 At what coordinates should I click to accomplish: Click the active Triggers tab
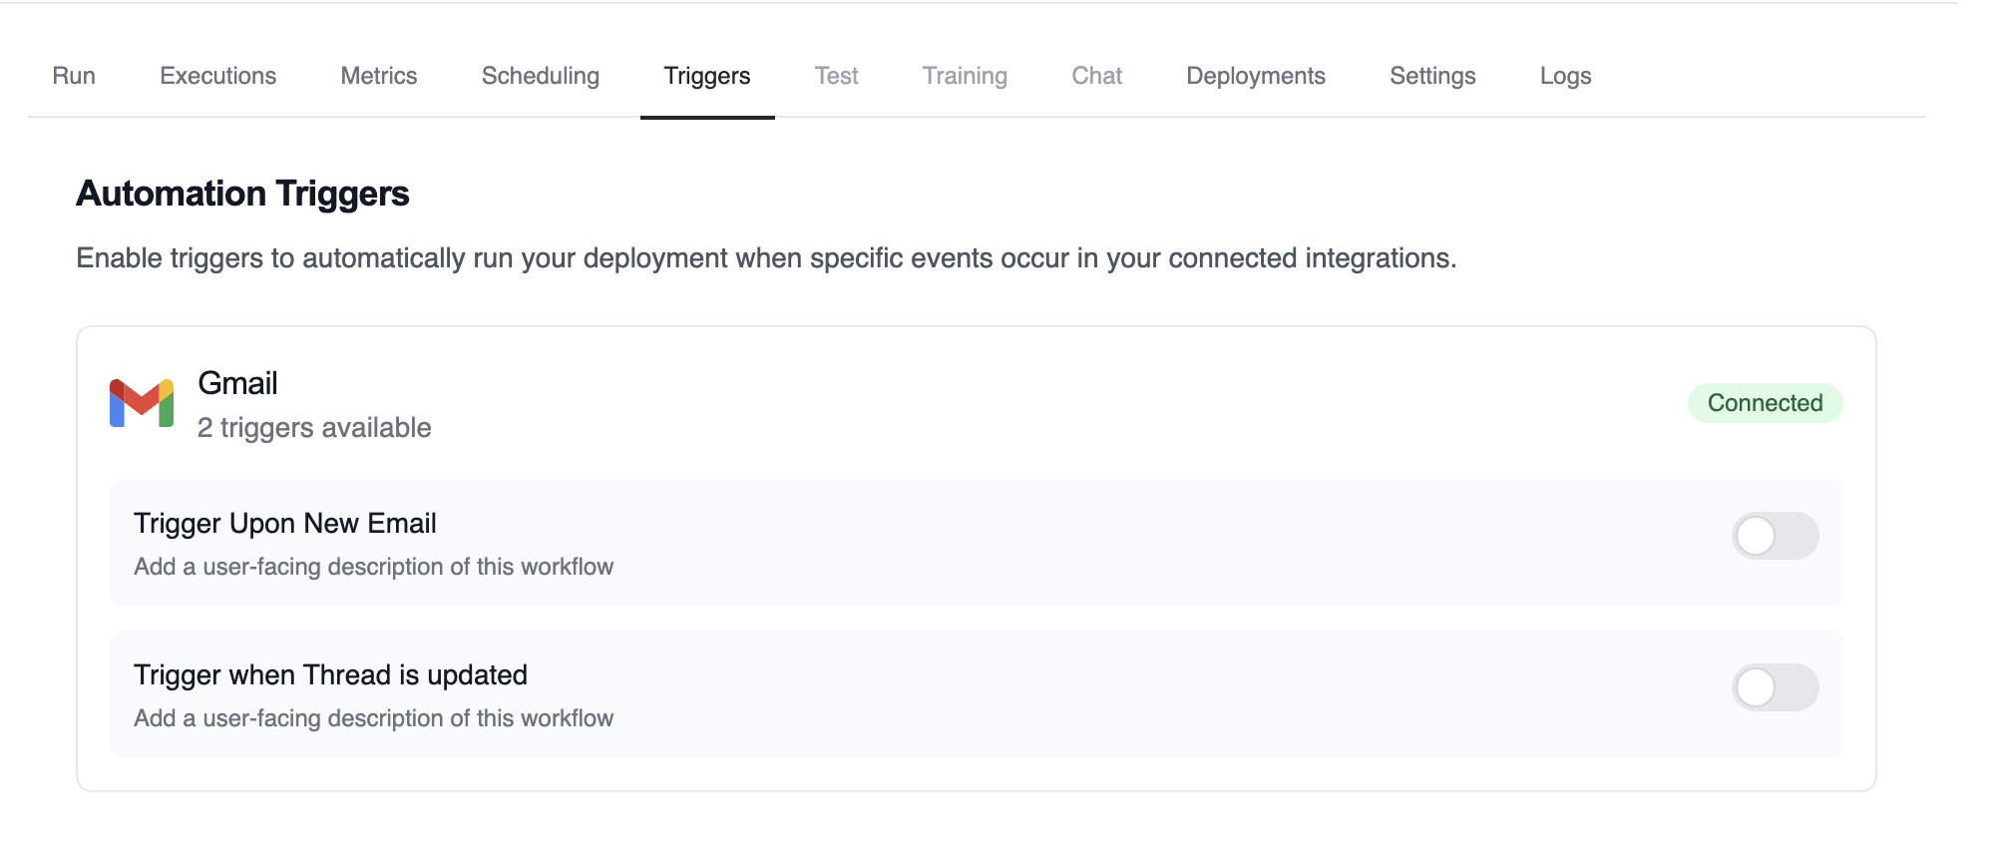coord(707,76)
